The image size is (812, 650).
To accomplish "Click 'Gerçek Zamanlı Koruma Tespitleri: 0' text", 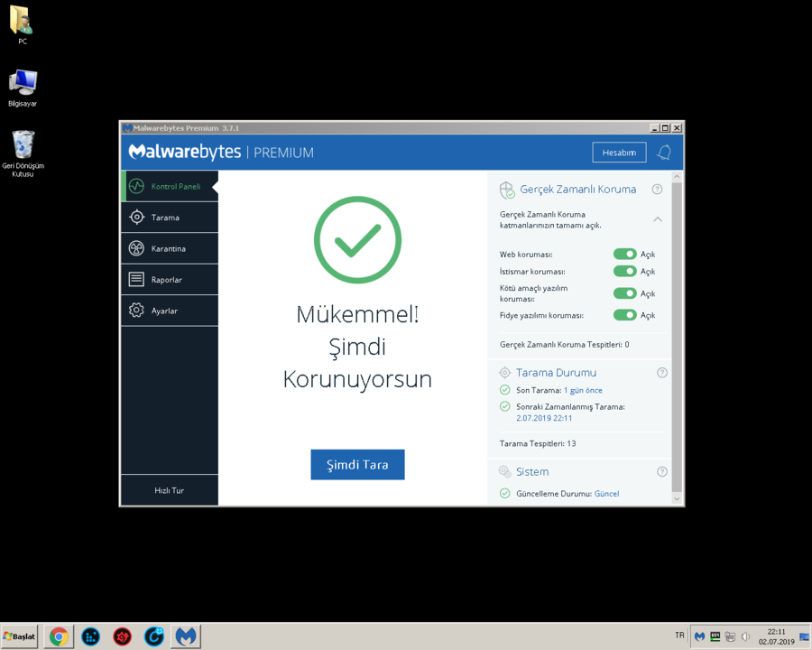I will [x=565, y=344].
